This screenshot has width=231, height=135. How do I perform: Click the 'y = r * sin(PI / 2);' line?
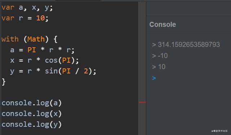click(53, 71)
